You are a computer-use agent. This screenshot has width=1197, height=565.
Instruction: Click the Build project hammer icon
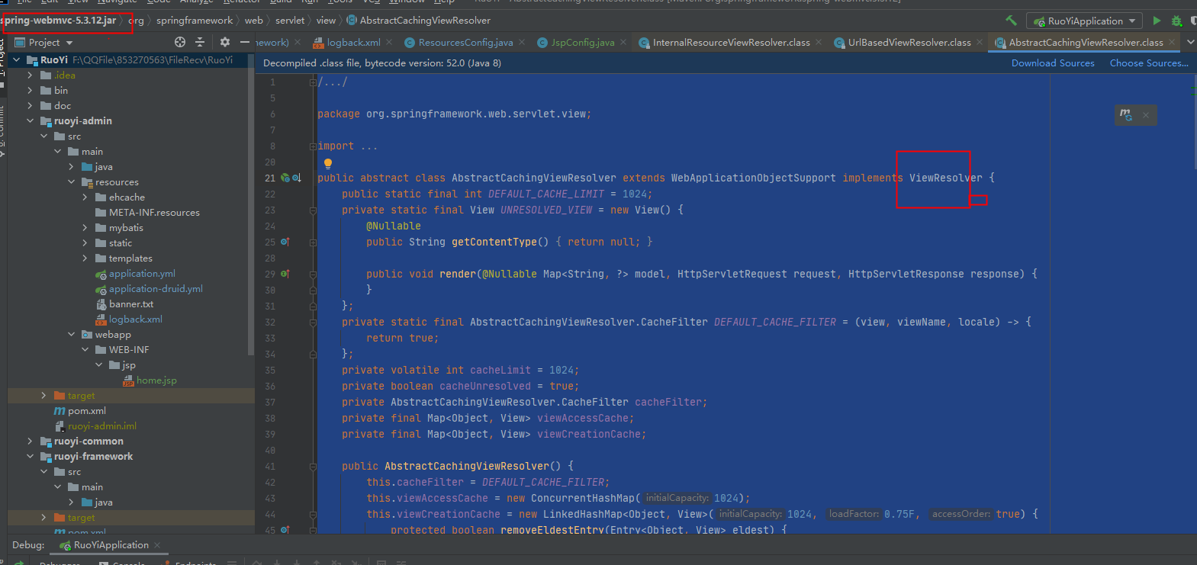[1011, 21]
